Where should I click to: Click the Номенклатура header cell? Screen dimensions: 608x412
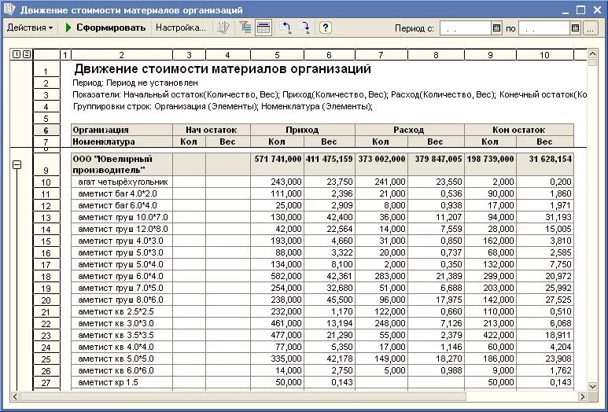click(x=122, y=142)
